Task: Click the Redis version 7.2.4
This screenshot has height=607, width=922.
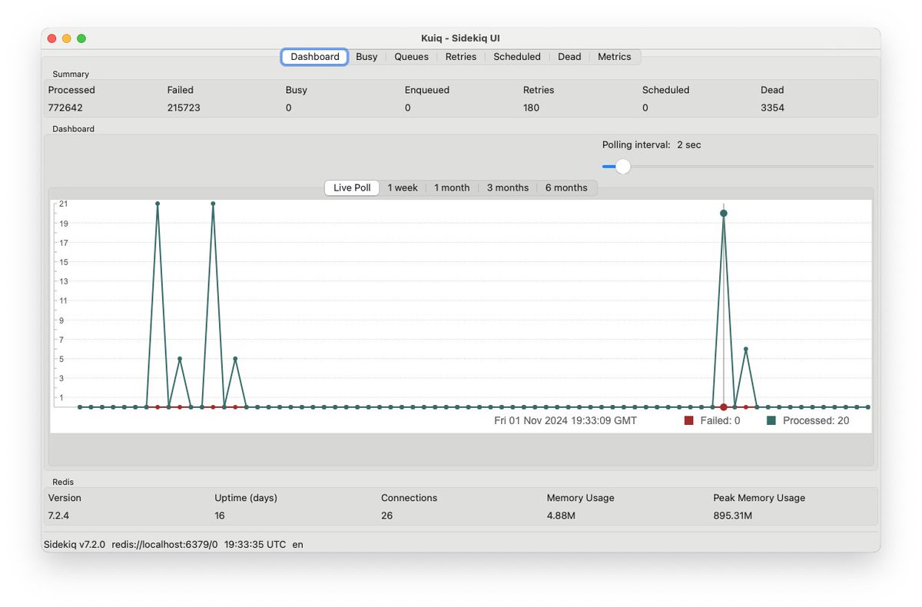Action: coord(60,516)
